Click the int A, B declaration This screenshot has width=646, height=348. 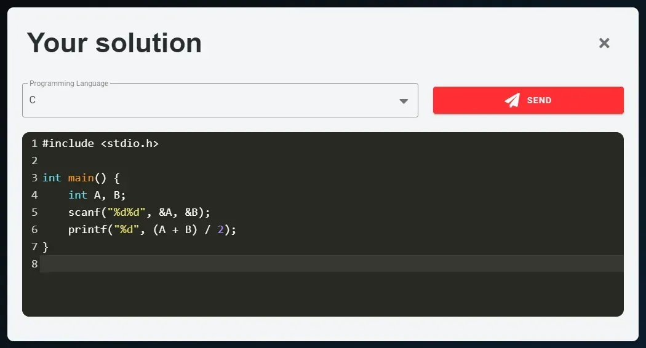point(97,195)
